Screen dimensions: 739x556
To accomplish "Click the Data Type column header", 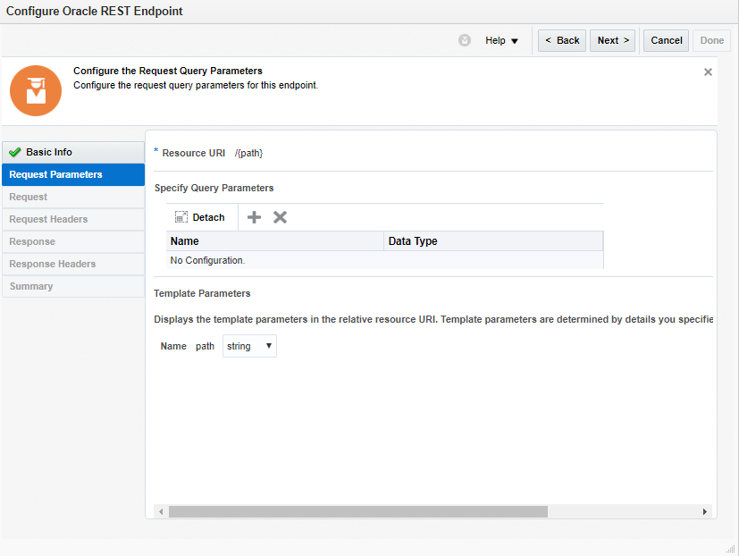I will point(493,241).
